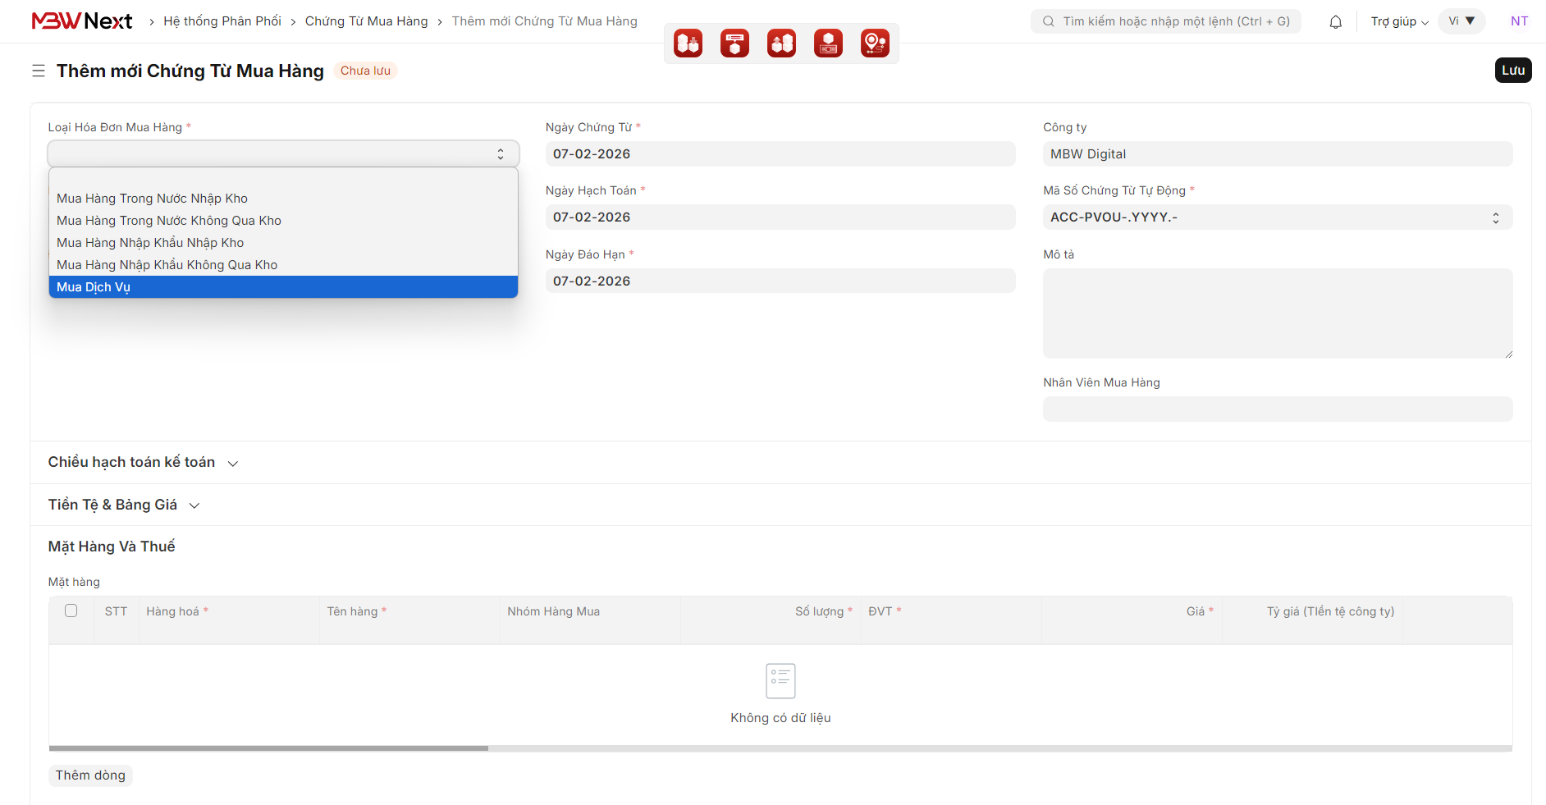Click the Thêm dòng button
1546x805 pixels.
(90, 775)
